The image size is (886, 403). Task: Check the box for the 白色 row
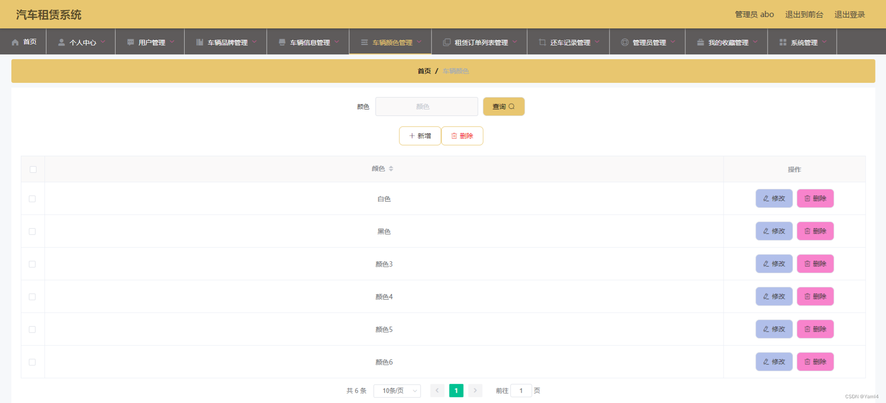coord(32,199)
